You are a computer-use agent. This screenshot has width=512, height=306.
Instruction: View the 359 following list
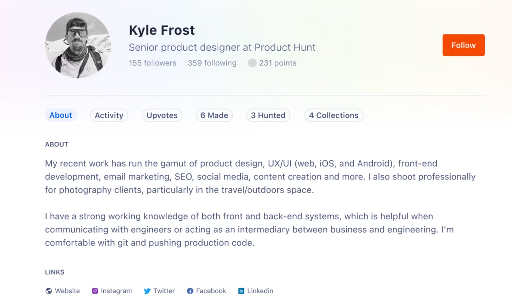[x=212, y=63]
